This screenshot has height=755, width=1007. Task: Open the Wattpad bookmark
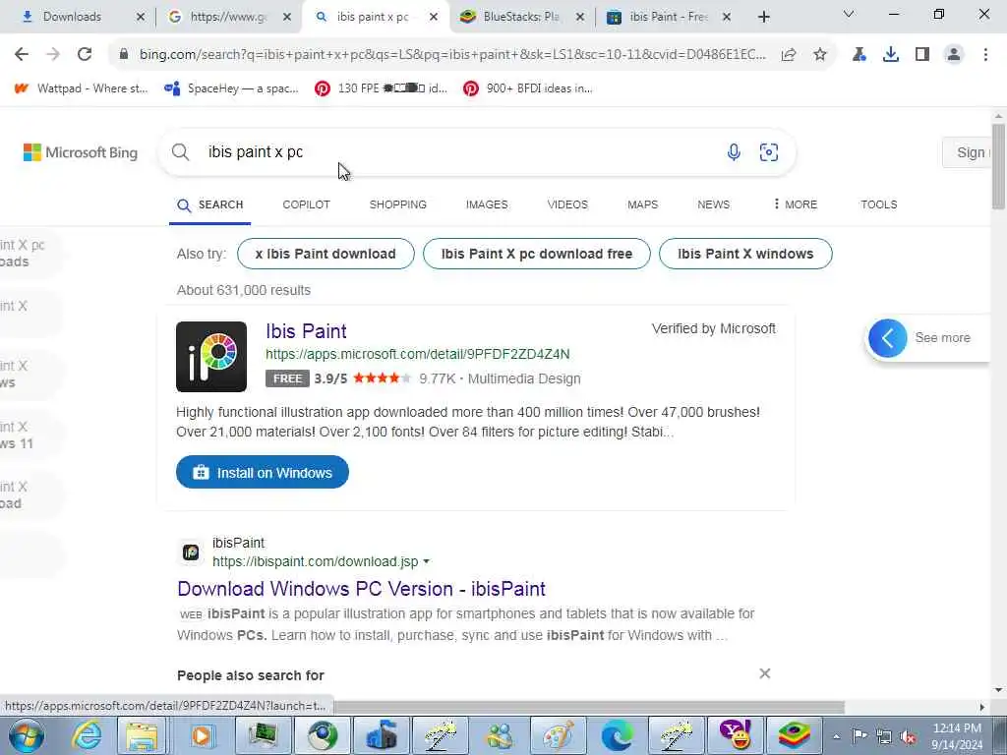(81, 88)
